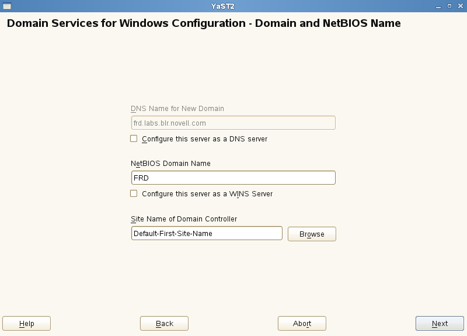
Task: Click the 'DNS Name for New Domain' label
Action: click(x=177, y=109)
